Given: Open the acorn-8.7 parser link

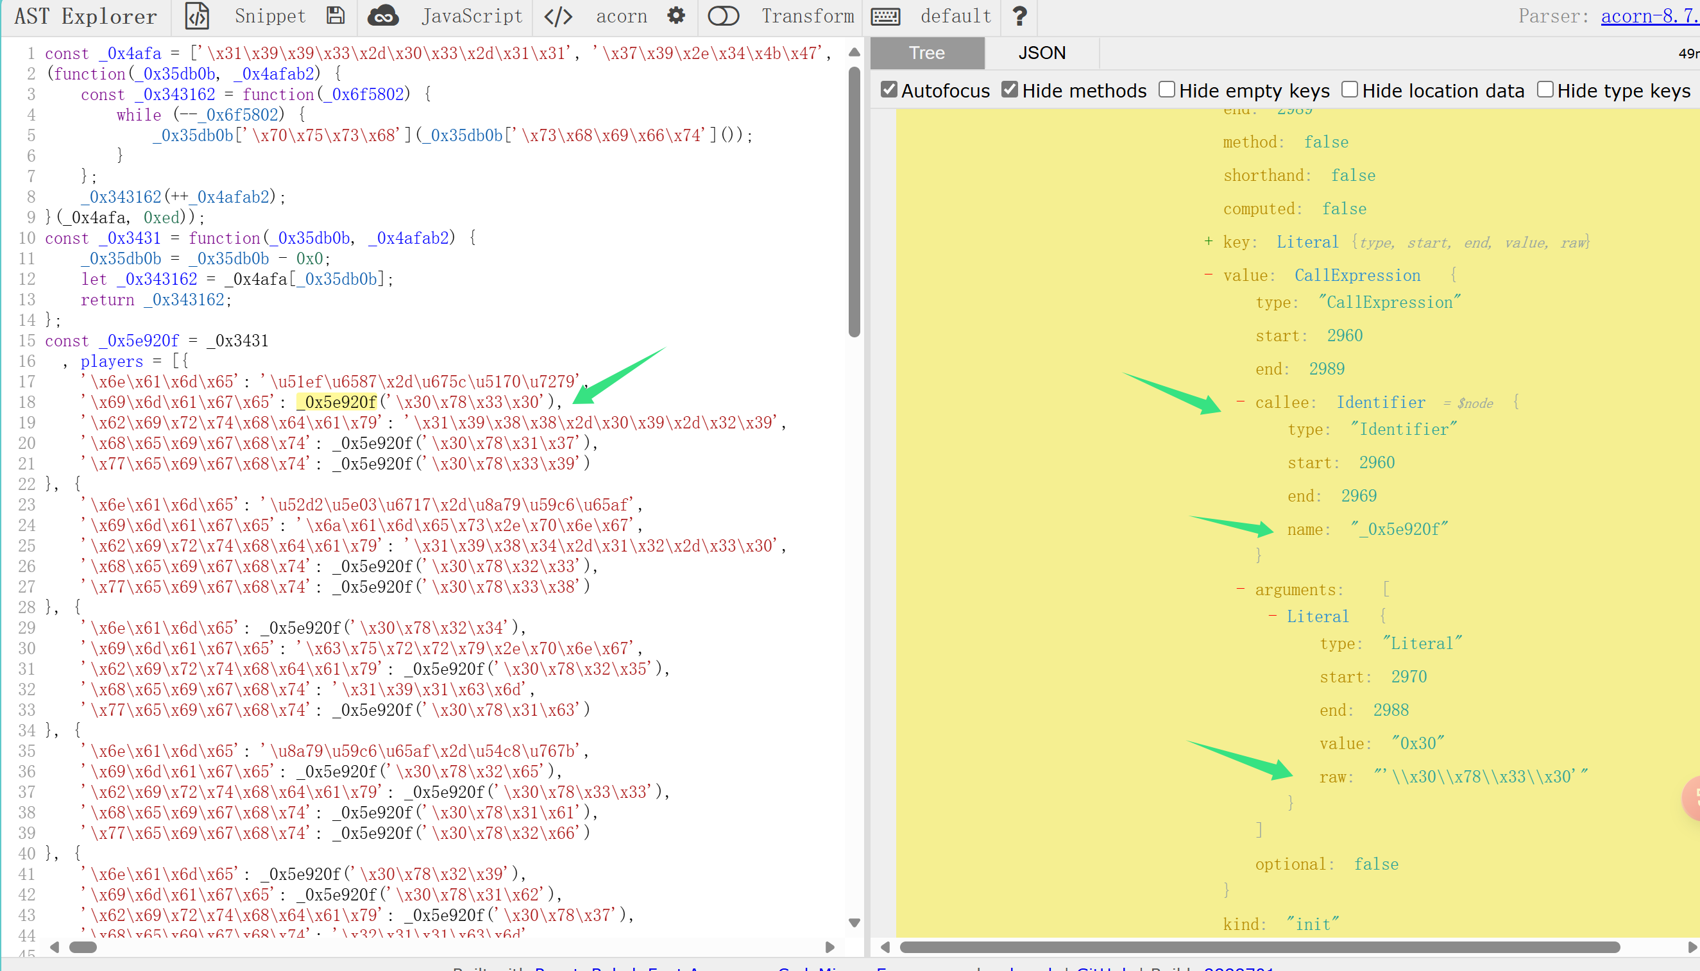Looking at the screenshot, I should click(1649, 16).
